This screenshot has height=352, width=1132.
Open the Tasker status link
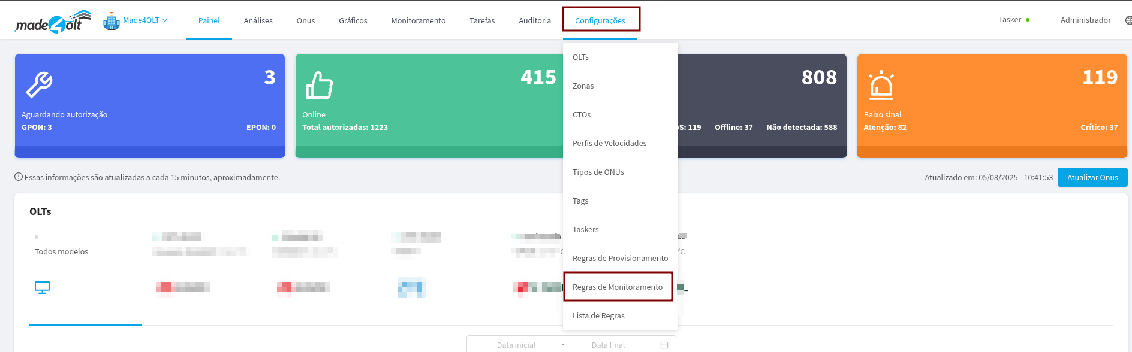coord(1010,20)
